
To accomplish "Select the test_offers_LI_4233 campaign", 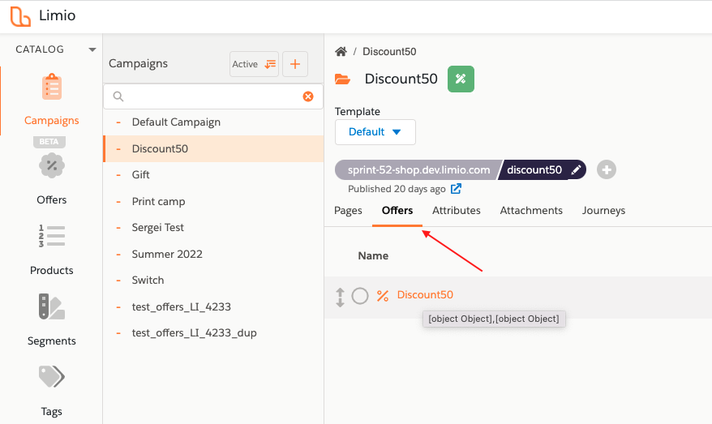I will (x=213, y=306).
